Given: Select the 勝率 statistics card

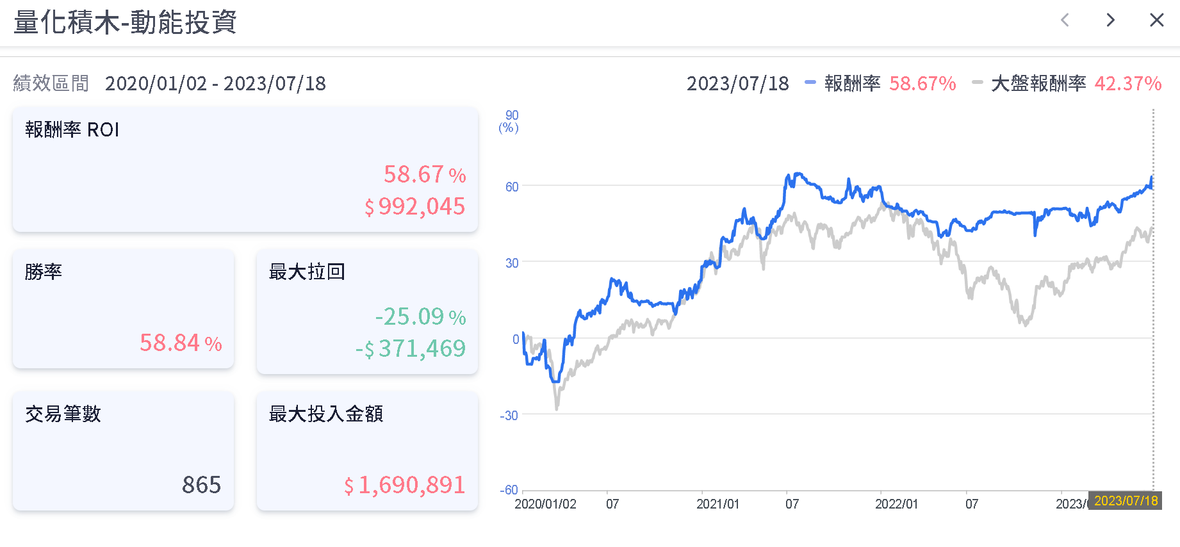Looking at the screenshot, I should point(123,309).
